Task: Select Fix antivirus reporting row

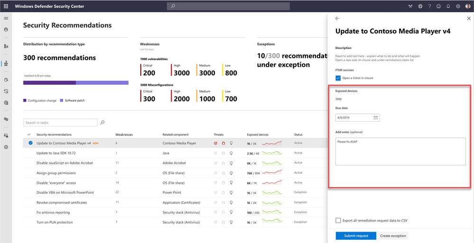Action: click(175, 212)
